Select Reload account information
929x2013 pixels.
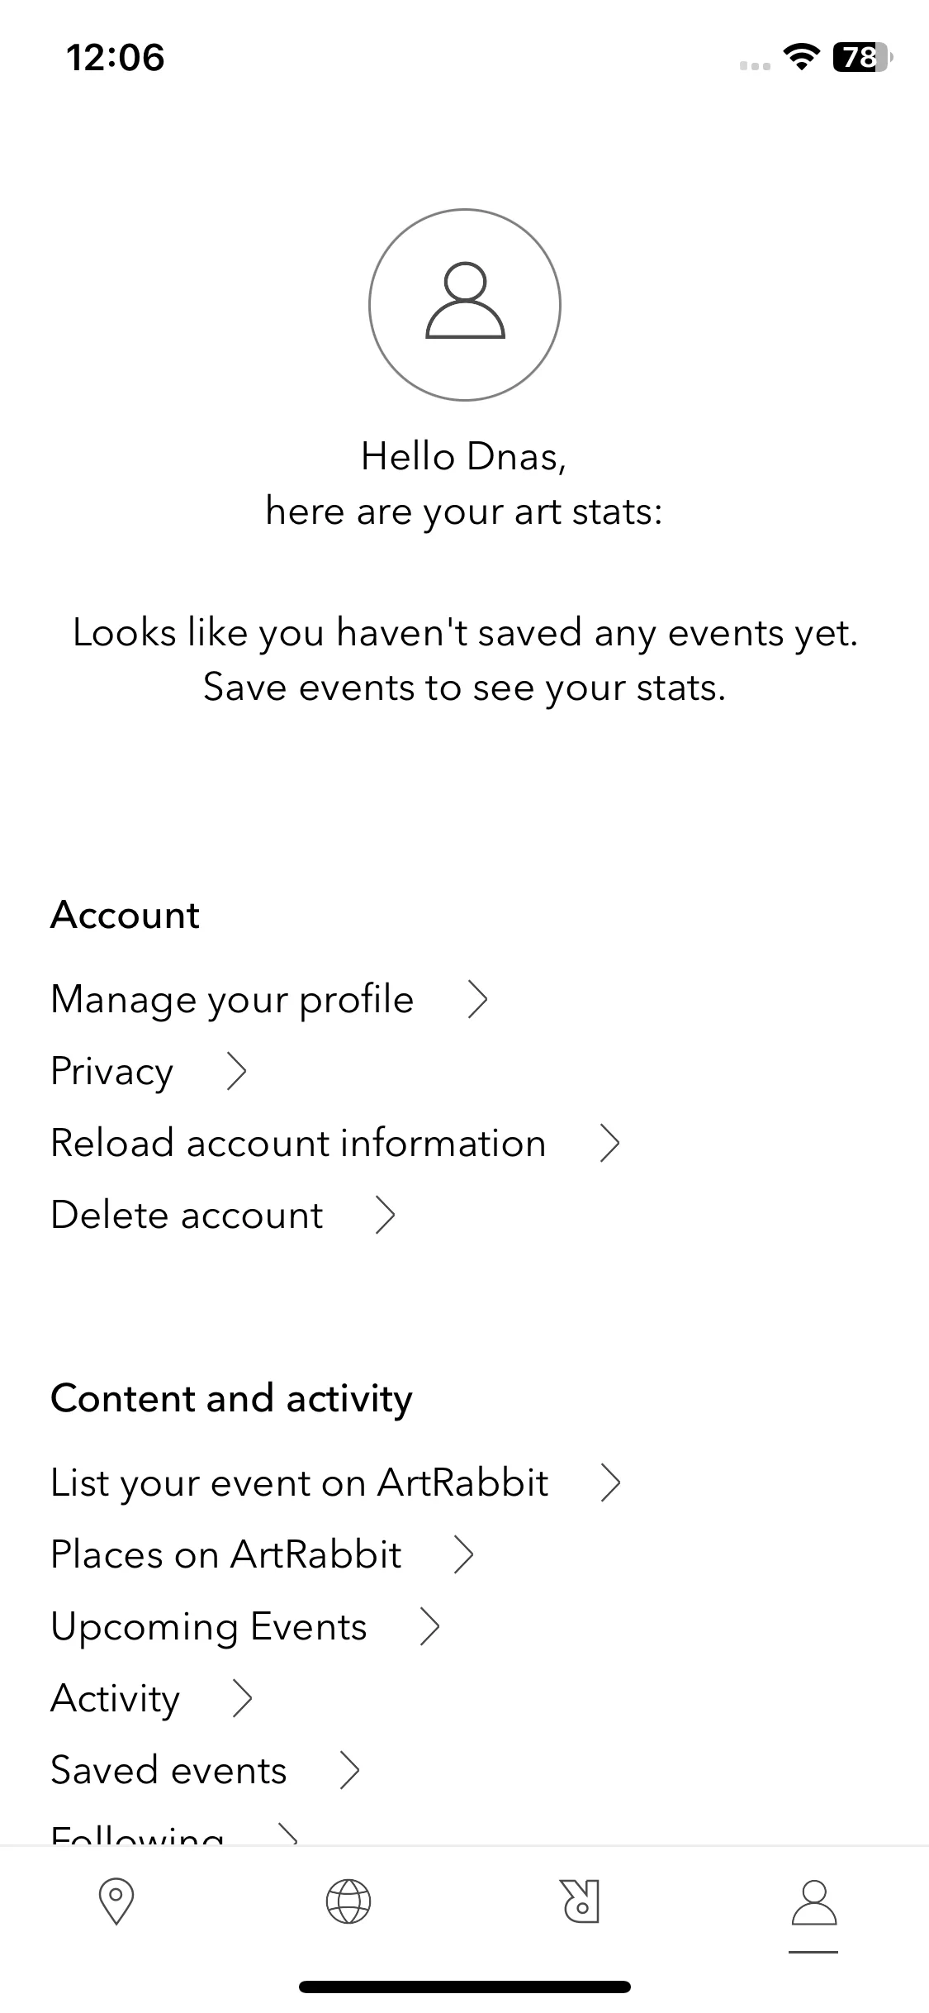click(298, 1143)
